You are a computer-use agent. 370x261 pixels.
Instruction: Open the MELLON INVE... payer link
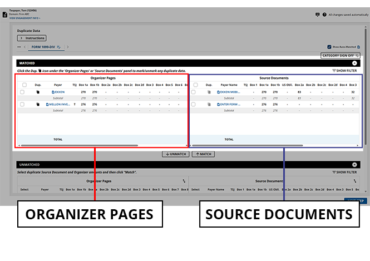(58, 104)
